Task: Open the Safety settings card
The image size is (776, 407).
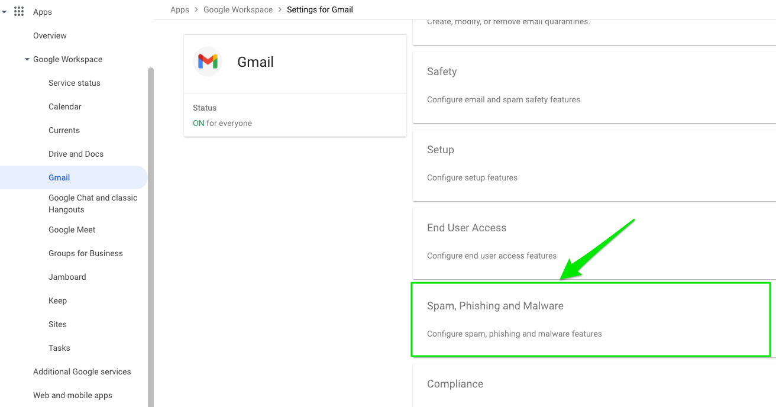Action: (594, 88)
